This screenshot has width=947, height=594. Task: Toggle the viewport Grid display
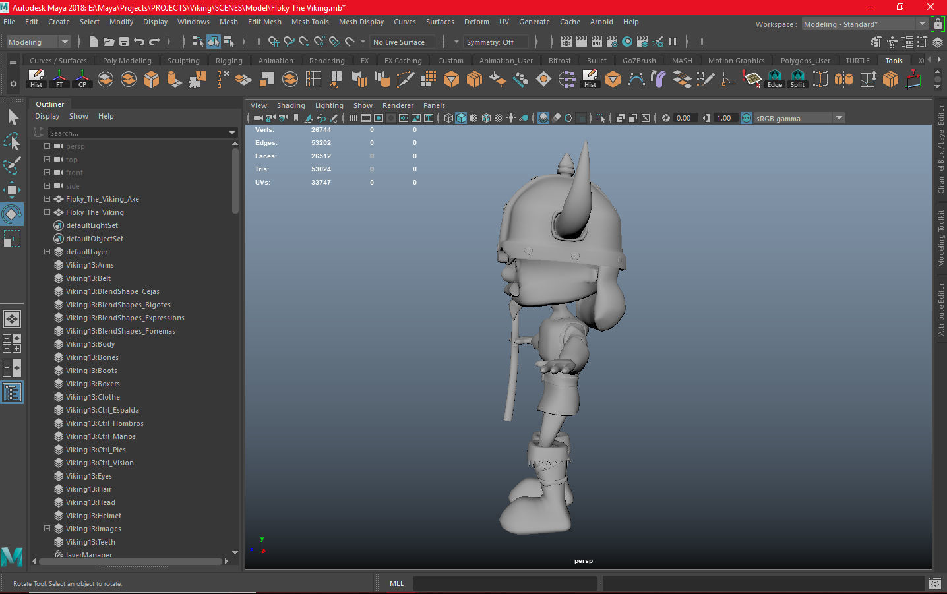[x=353, y=118]
